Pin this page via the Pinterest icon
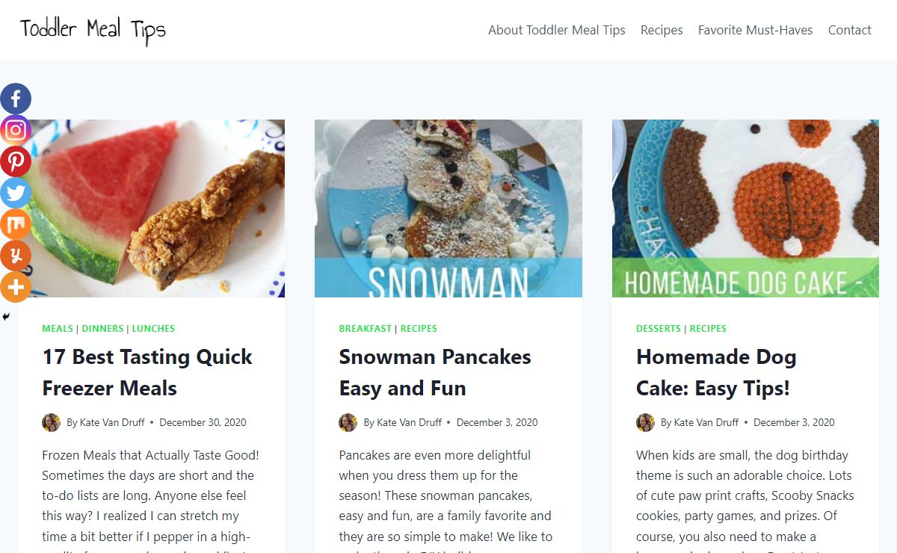897x553 pixels. 16,161
